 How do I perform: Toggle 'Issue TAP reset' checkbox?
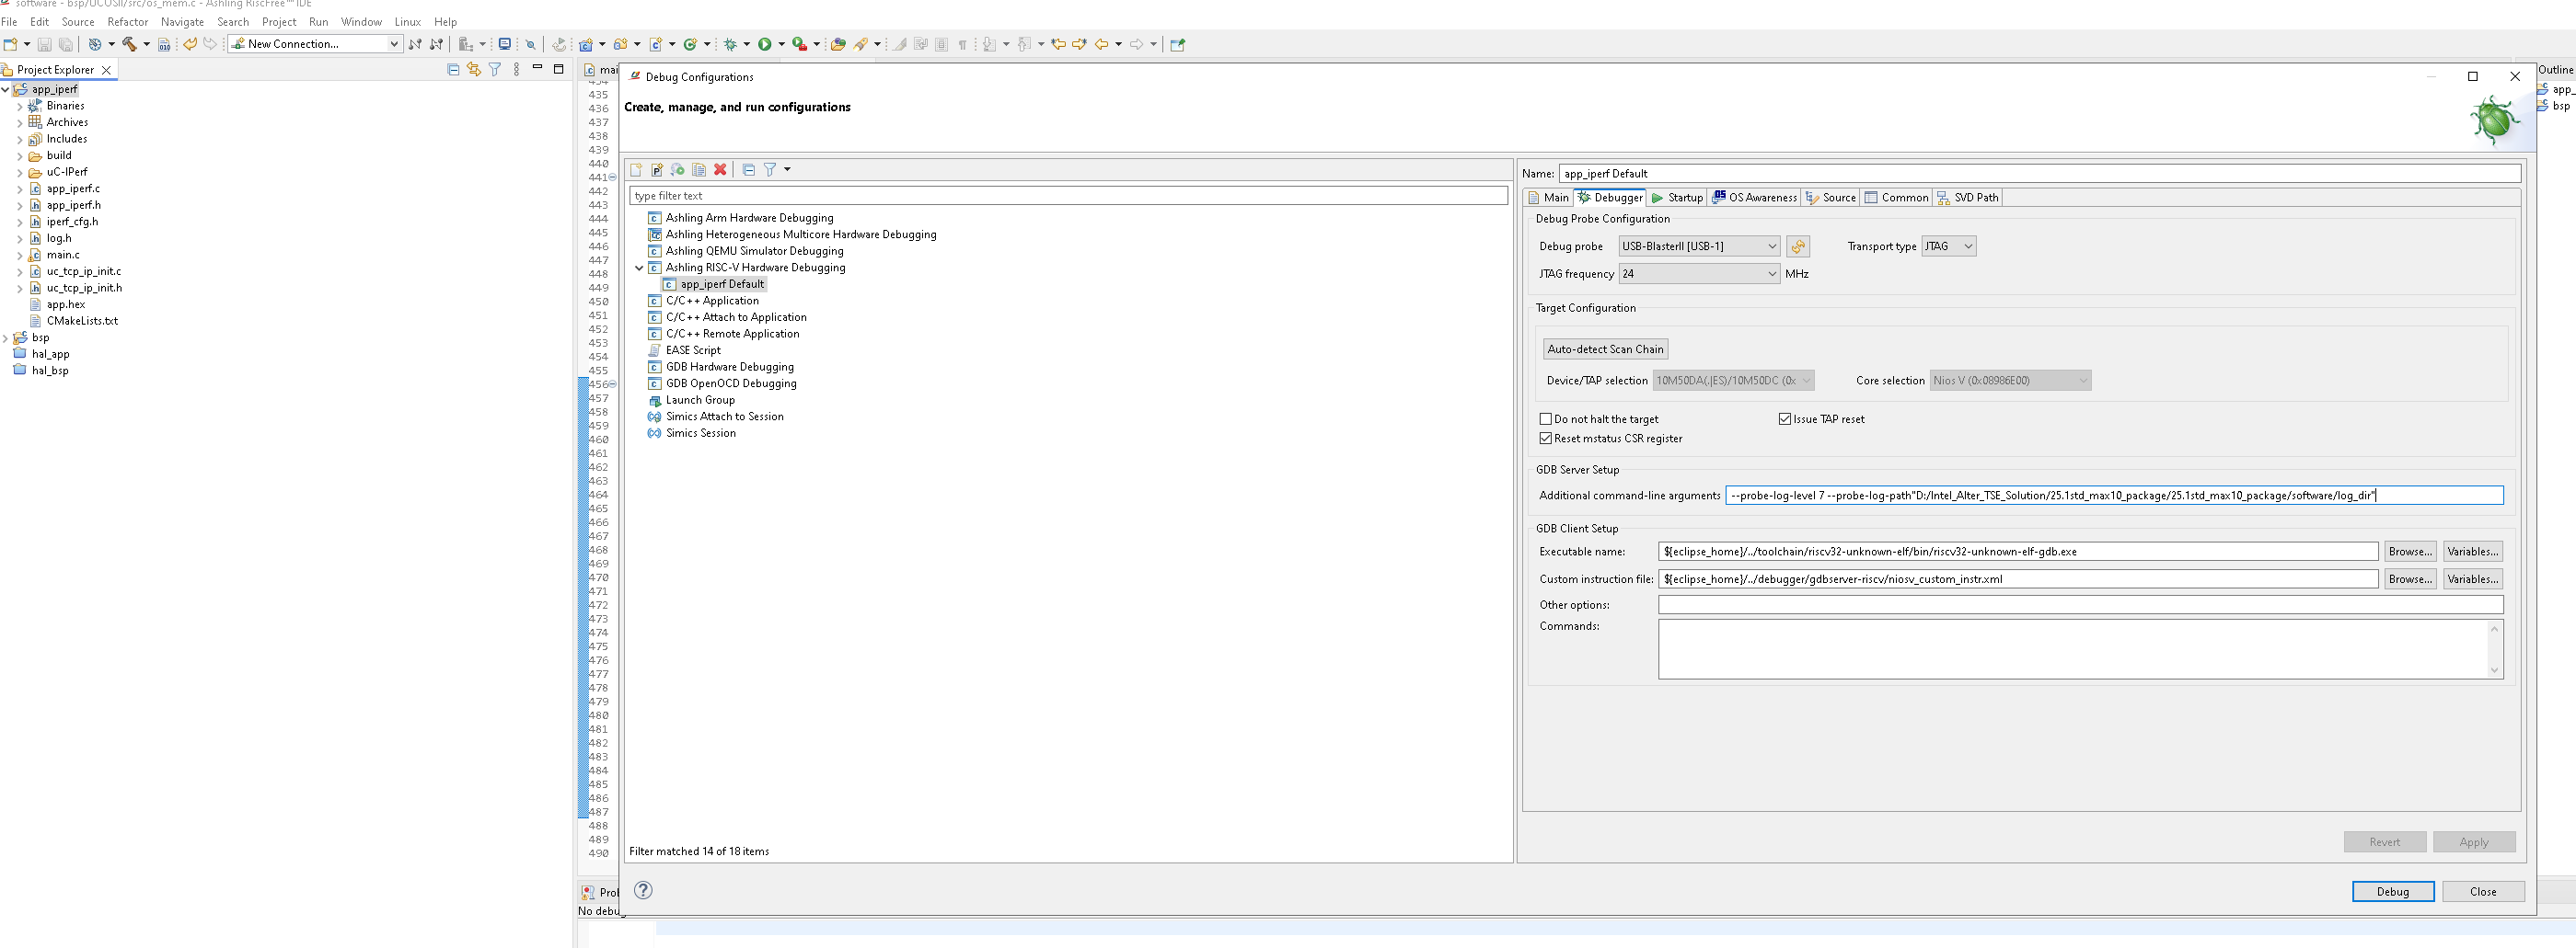tap(1785, 419)
